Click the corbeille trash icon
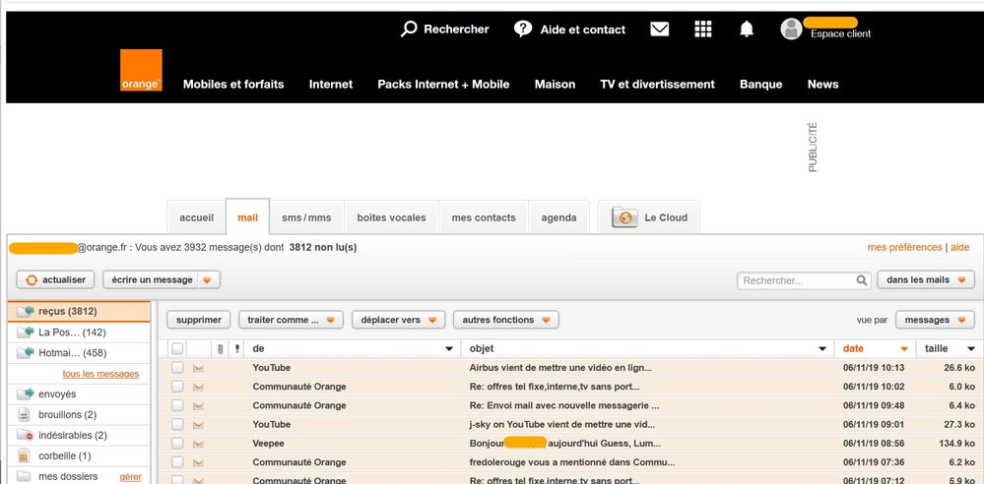 [x=24, y=455]
